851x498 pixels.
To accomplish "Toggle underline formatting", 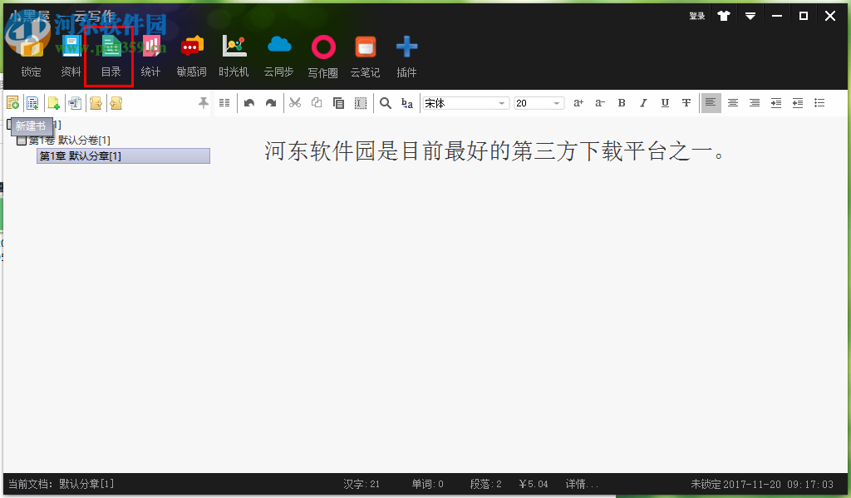I will (665, 102).
